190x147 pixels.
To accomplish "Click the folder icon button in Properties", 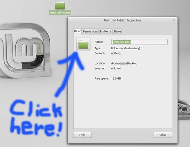I will [83, 44].
